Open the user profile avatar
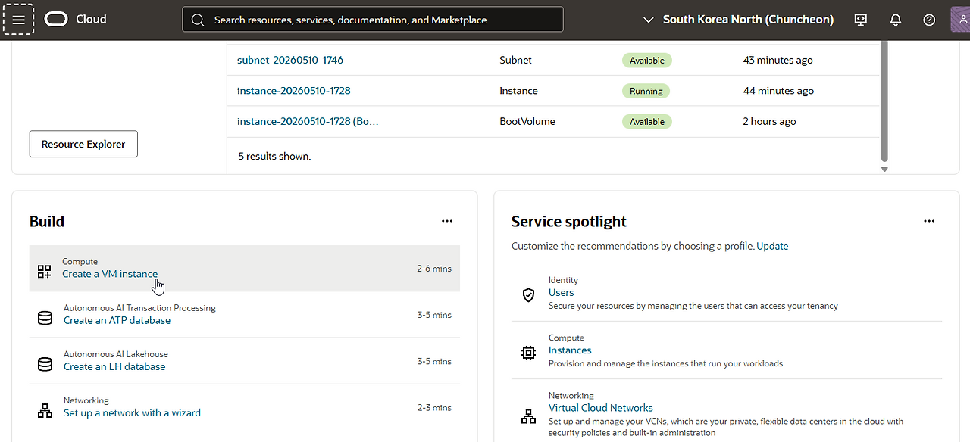This screenshot has width=970, height=442. 960,20
